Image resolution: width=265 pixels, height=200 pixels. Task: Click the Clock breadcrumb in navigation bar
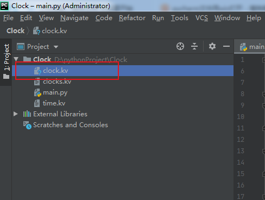click(x=16, y=31)
